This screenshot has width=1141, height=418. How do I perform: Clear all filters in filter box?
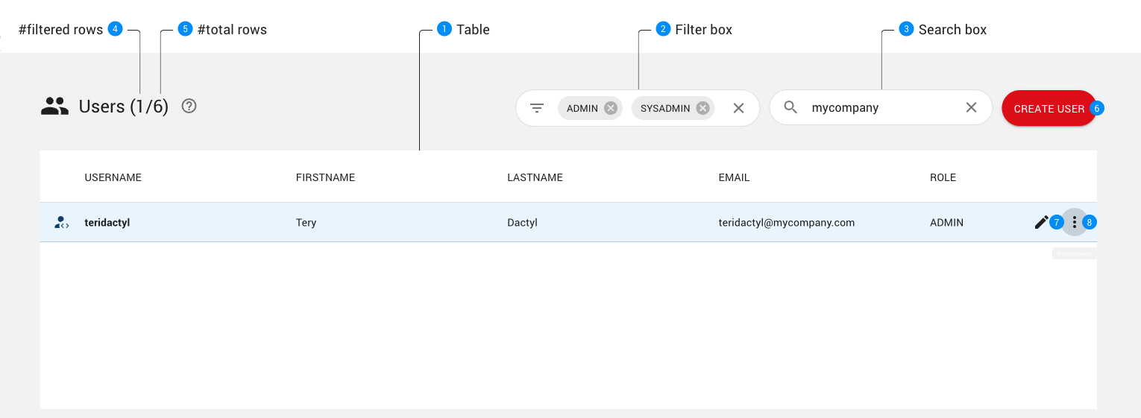(738, 108)
